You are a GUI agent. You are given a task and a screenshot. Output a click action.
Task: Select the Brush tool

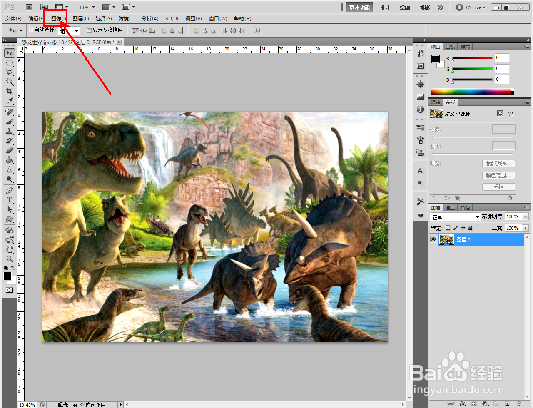10,122
